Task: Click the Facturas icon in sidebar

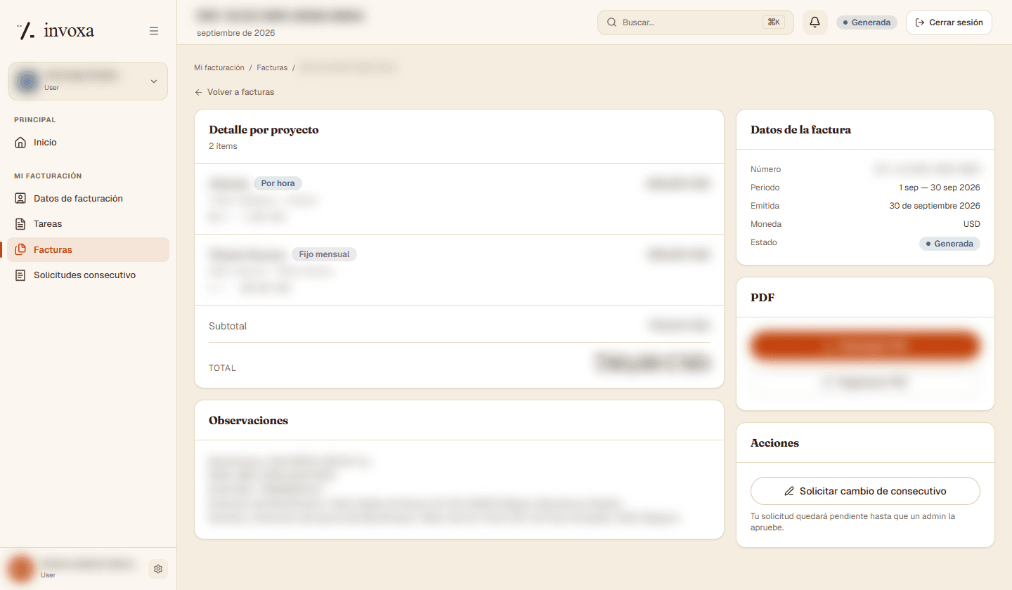Action: (20, 249)
